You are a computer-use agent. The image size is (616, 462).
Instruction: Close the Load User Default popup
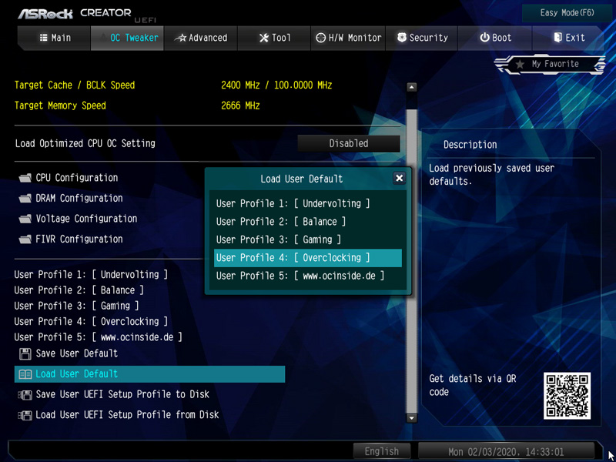click(x=399, y=178)
